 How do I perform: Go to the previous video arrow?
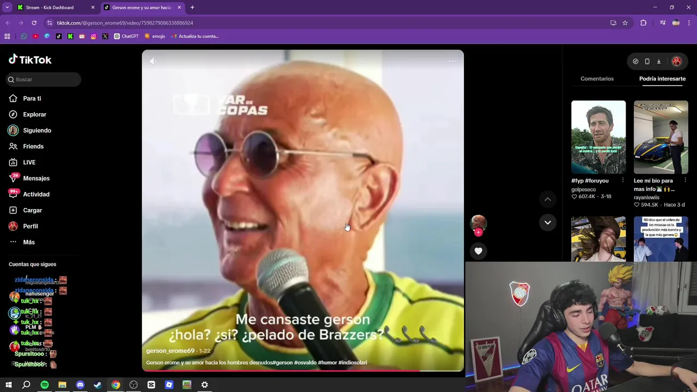(548, 199)
